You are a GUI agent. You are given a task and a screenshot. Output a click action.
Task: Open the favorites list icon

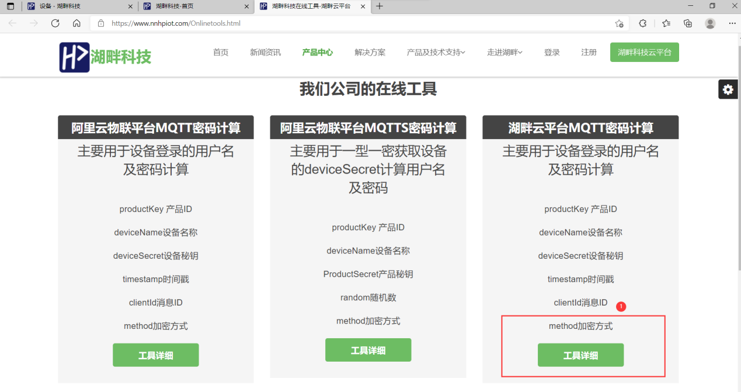[x=666, y=23]
